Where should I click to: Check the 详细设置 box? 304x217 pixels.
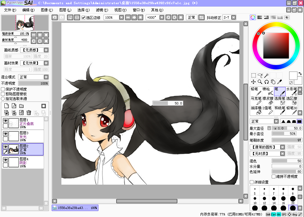click(252, 182)
